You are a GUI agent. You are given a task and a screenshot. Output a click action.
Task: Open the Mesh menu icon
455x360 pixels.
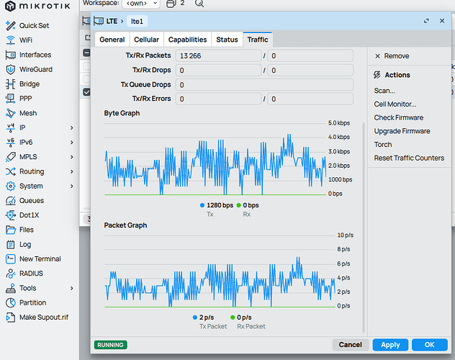point(11,113)
